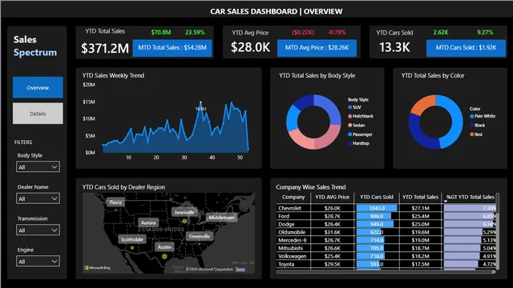The width and height of the screenshot is (513, 288).
Task: Click the Sales Spectrum logo title
Action: (x=35, y=46)
